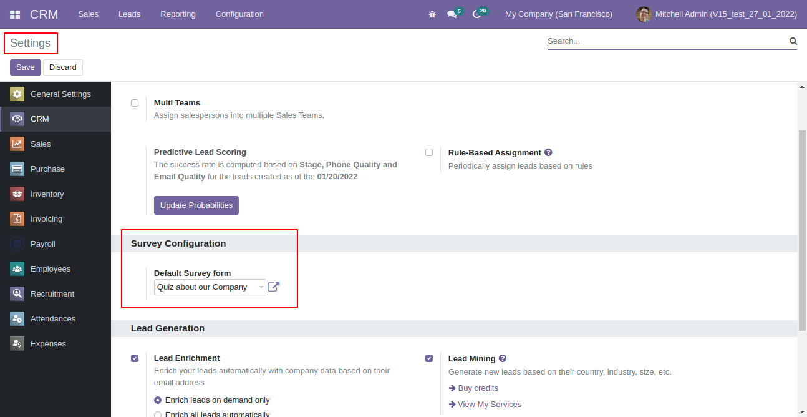Enable the Multi Teams checkbox
Screen dimensions: 807x417
[x=135, y=103]
